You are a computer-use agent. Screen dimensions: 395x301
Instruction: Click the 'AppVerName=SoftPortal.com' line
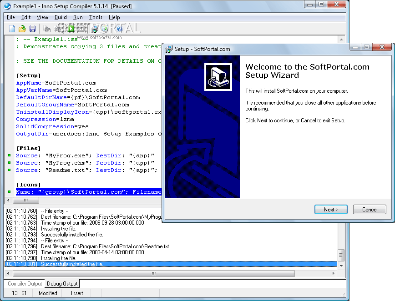click(62, 90)
